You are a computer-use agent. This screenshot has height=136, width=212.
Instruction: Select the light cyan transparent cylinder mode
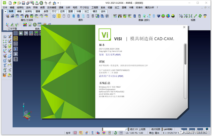pyautogui.click(x=83, y=16)
